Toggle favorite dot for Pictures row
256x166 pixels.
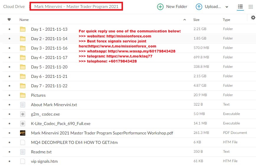9,95
